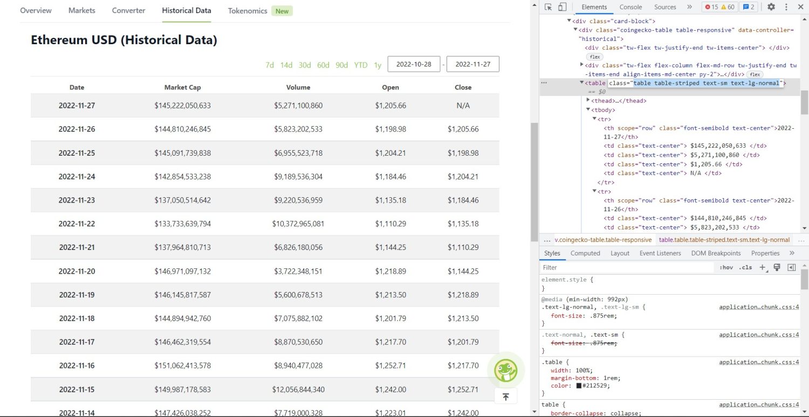The height and width of the screenshot is (417, 809).
Task: Click the green CoinGecko gecko mascot icon
Action: click(505, 370)
